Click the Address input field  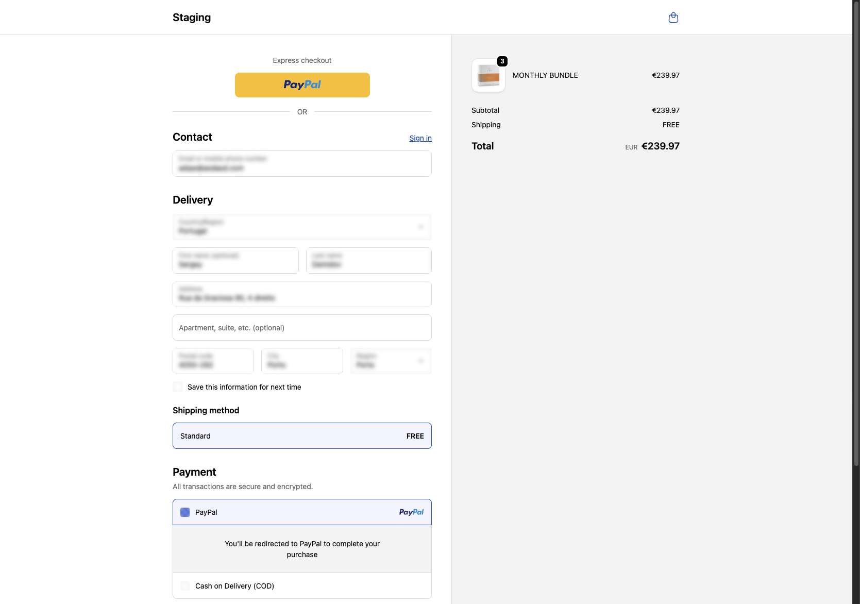pos(301,294)
